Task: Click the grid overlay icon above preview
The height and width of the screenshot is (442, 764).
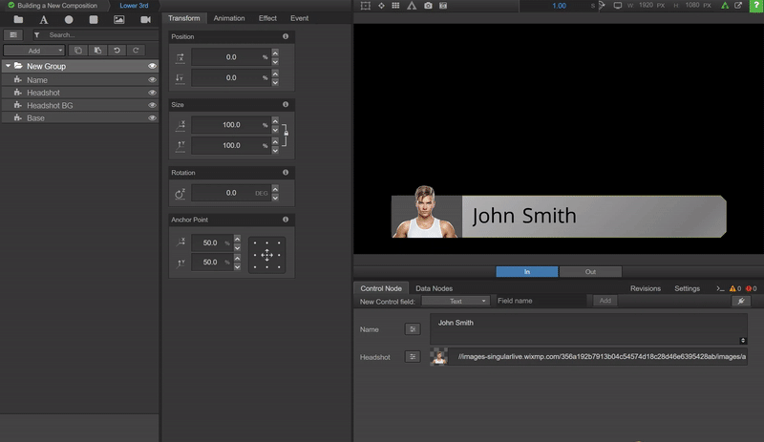Action: 396,6
